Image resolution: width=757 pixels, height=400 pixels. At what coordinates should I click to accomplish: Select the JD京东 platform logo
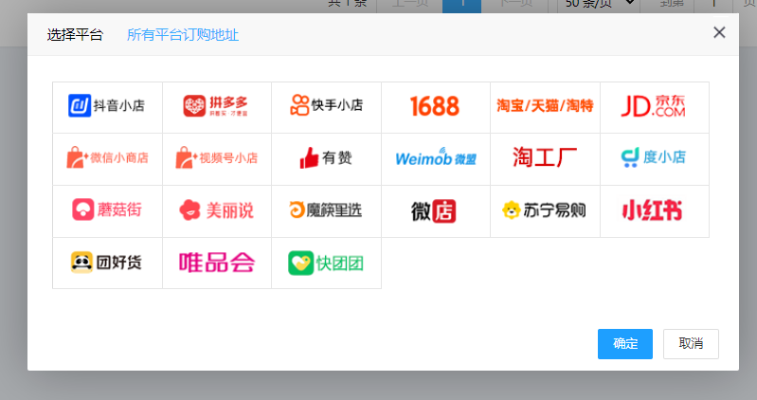[654, 106]
